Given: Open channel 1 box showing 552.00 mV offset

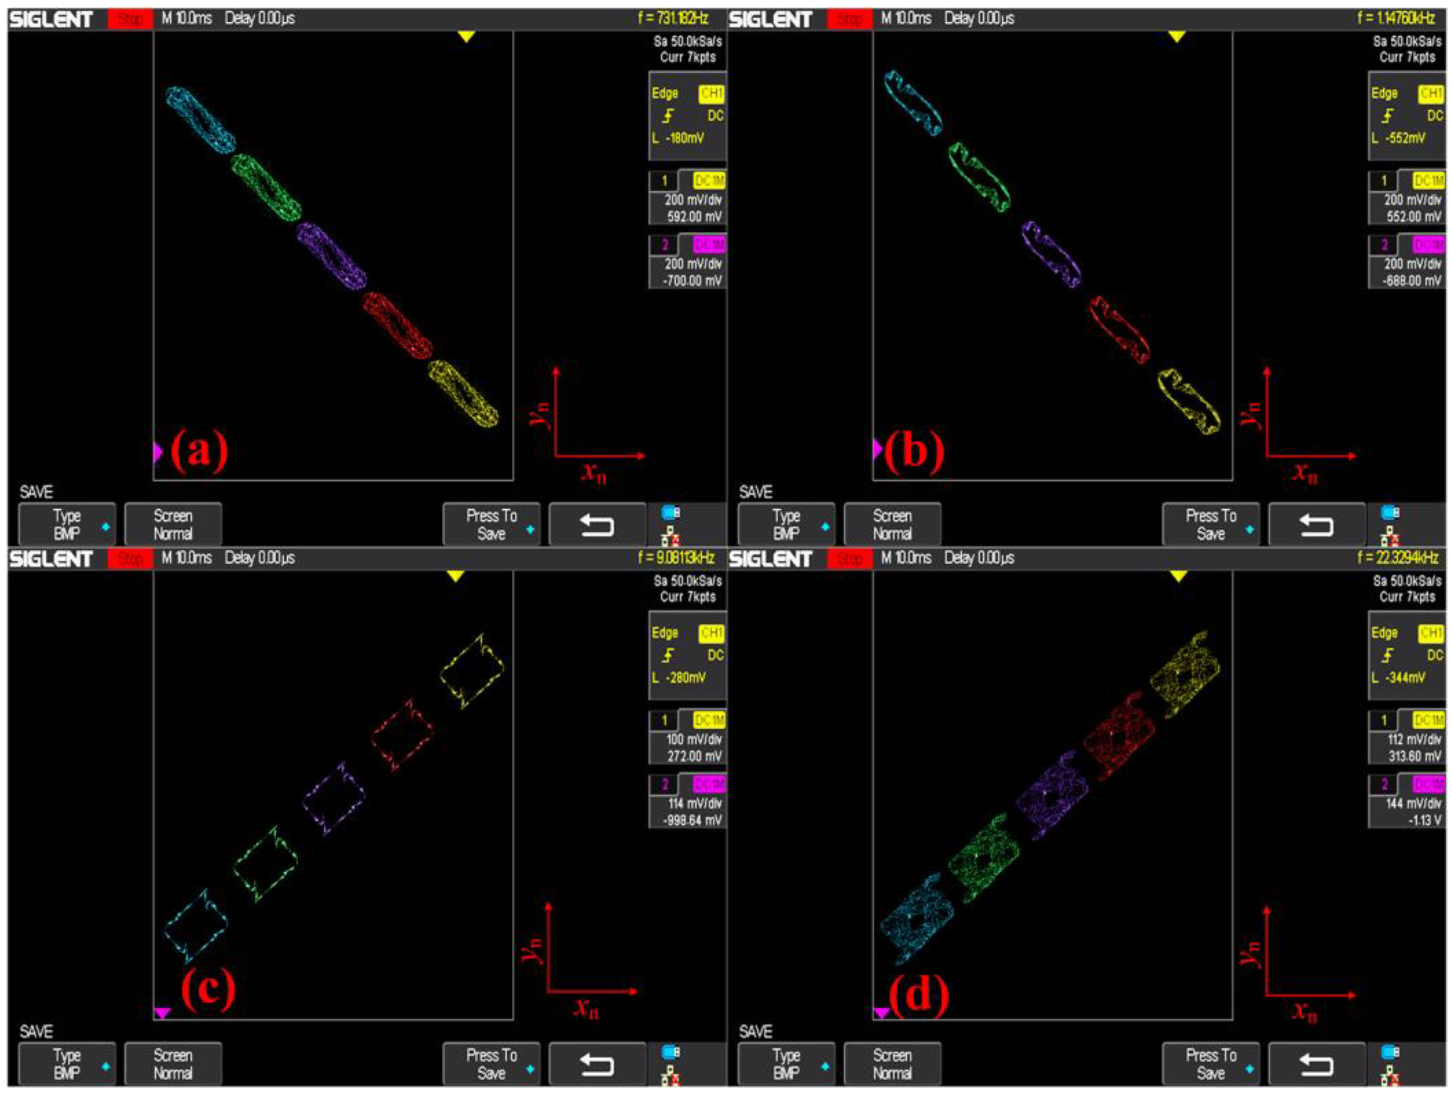Looking at the screenshot, I should tap(1407, 198).
